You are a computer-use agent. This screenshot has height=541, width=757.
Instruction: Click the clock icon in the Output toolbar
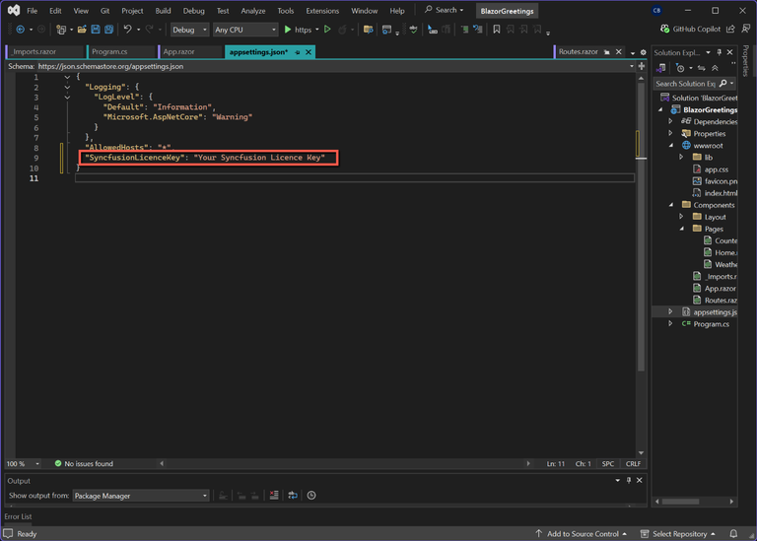click(311, 496)
